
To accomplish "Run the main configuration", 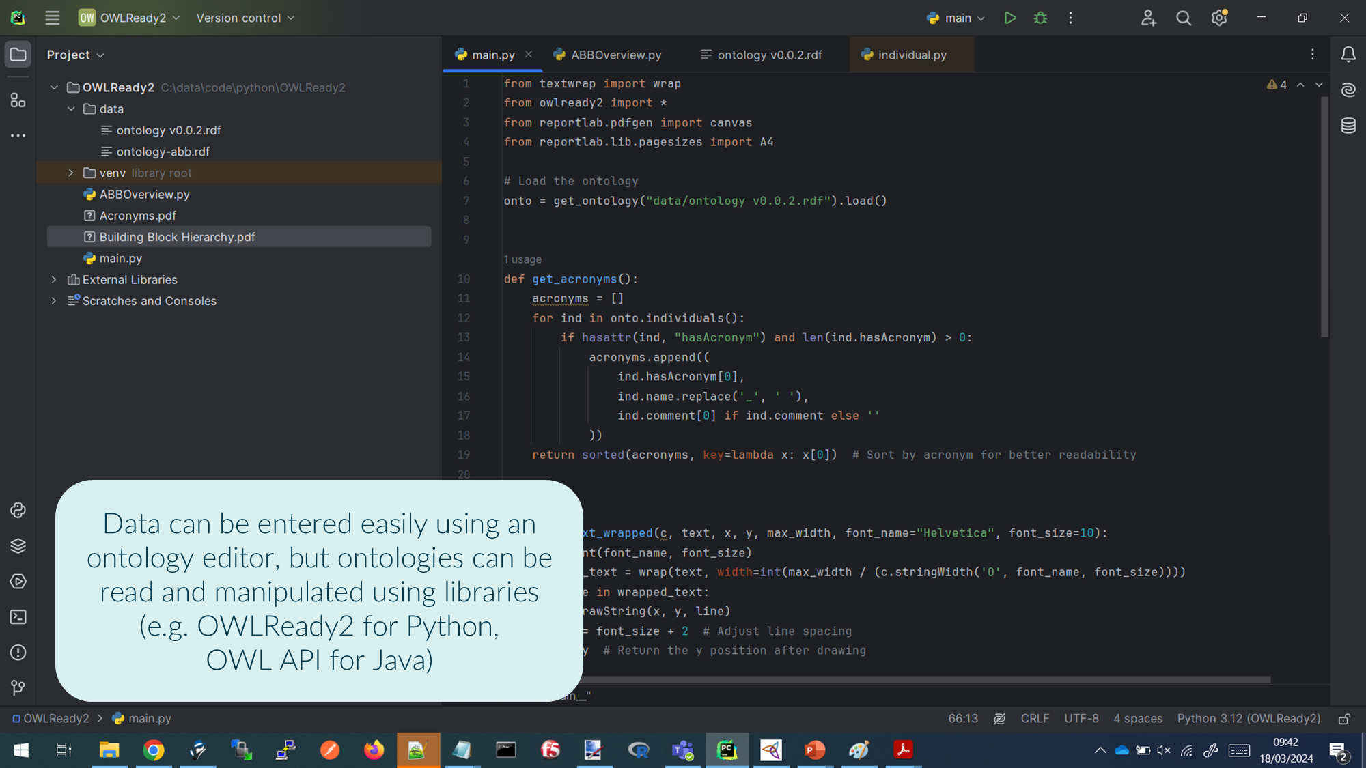I will coord(1009,18).
